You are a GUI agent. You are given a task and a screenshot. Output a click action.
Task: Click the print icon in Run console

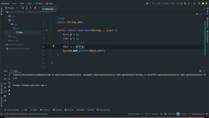point(9,90)
